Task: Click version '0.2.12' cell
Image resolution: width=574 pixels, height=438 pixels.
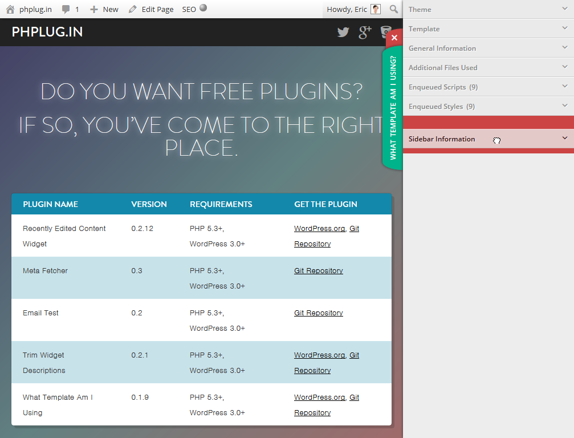Action: 143,229
